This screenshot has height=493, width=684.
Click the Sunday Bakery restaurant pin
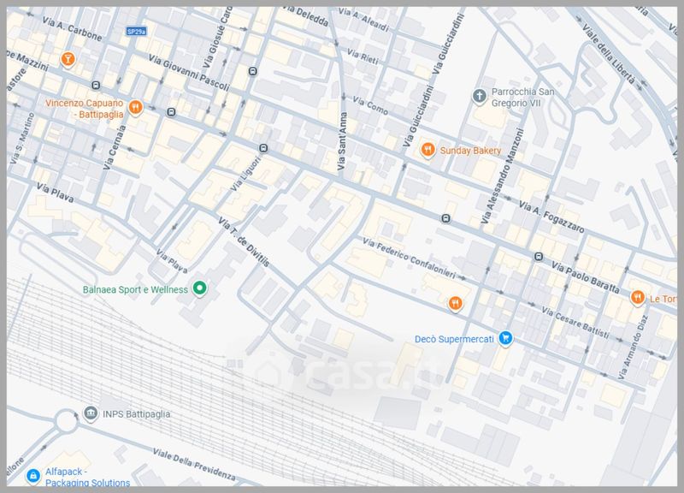coord(429,151)
